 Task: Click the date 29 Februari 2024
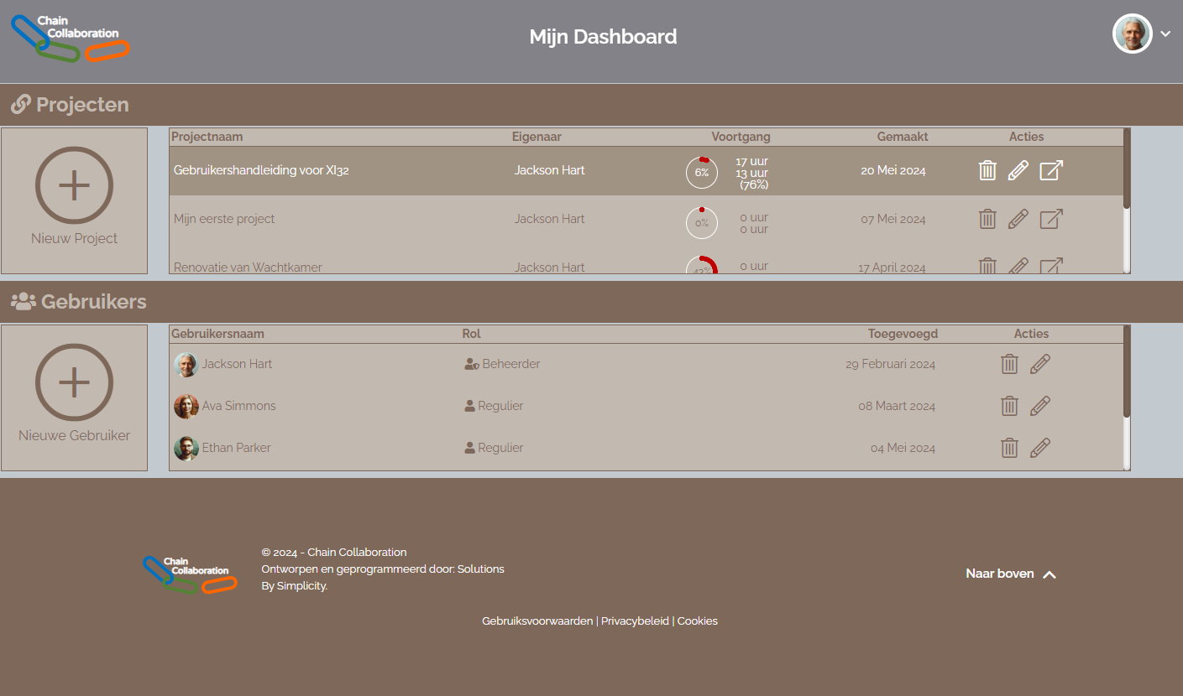(x=890, y=364)
